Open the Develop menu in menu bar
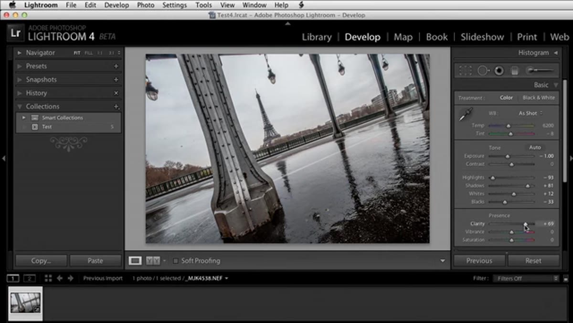The height and width of the screenshot is (323, 573). 117,5
